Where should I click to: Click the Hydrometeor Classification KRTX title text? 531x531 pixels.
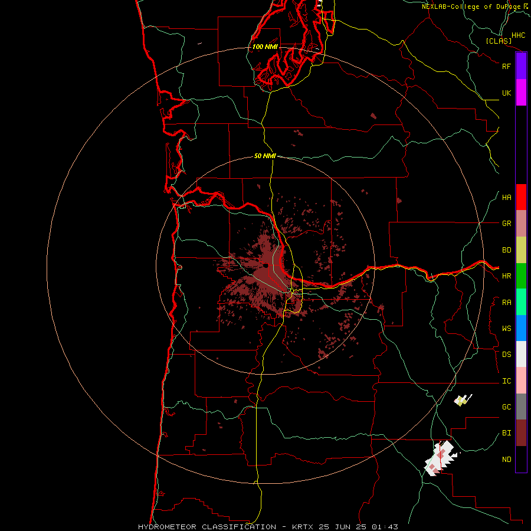[x=268, y=527]
